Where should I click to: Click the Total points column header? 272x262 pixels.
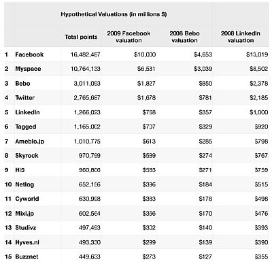point(81,37)
